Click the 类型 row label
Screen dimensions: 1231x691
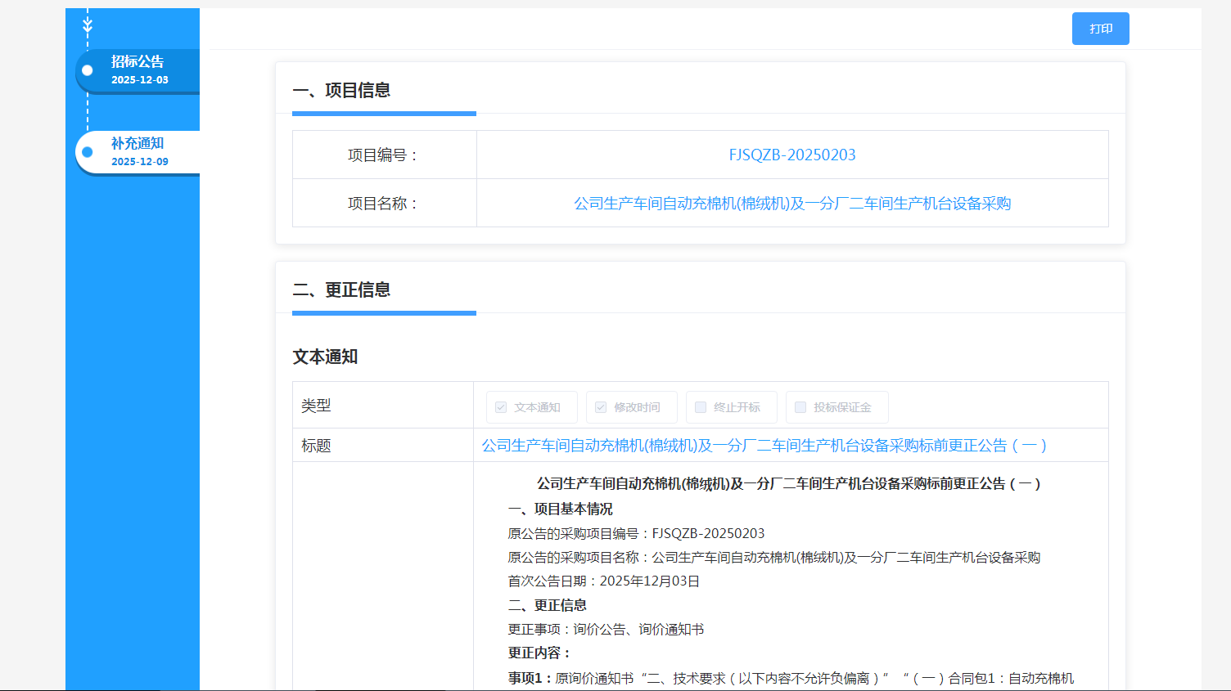click(x=316, y=406)
